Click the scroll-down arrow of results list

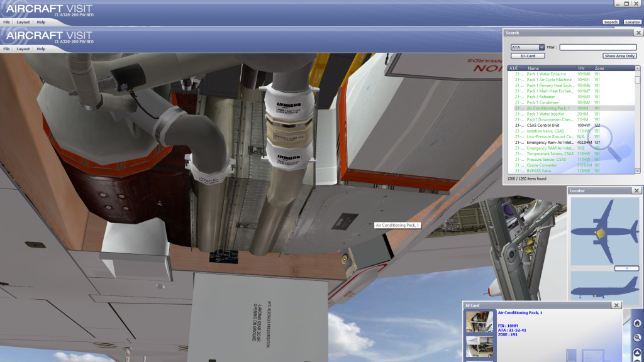pyautogui.click(x=638, y=171)
